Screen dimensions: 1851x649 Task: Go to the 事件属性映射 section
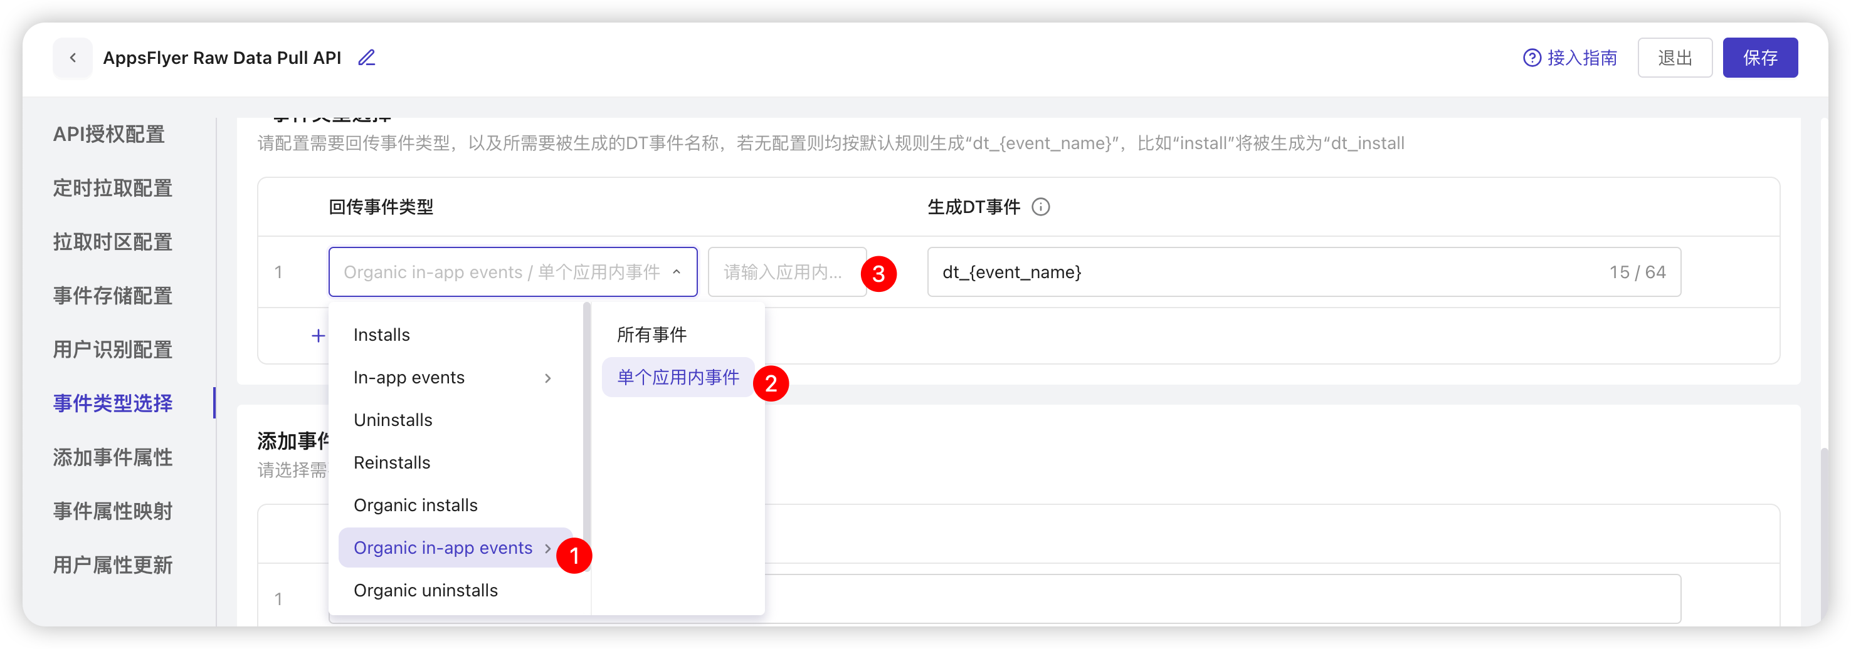112,511
